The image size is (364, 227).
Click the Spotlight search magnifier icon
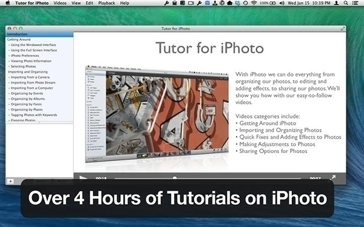click(x=346, y=3)
